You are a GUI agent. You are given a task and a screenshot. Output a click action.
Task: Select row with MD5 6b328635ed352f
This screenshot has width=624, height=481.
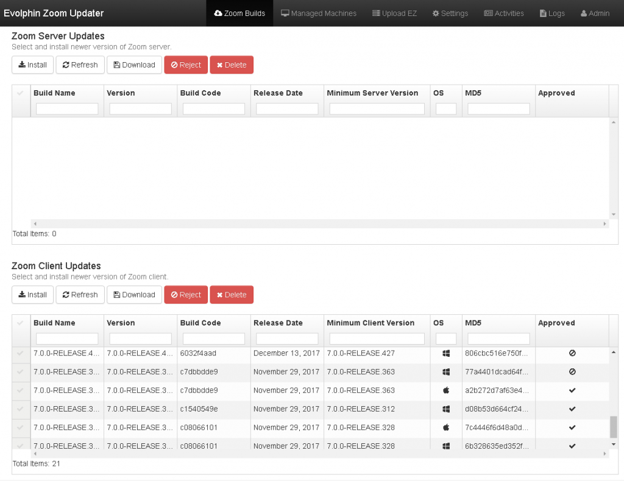coord(20,445)
